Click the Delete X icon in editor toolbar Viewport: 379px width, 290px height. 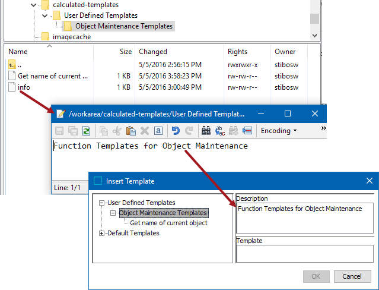145,131
